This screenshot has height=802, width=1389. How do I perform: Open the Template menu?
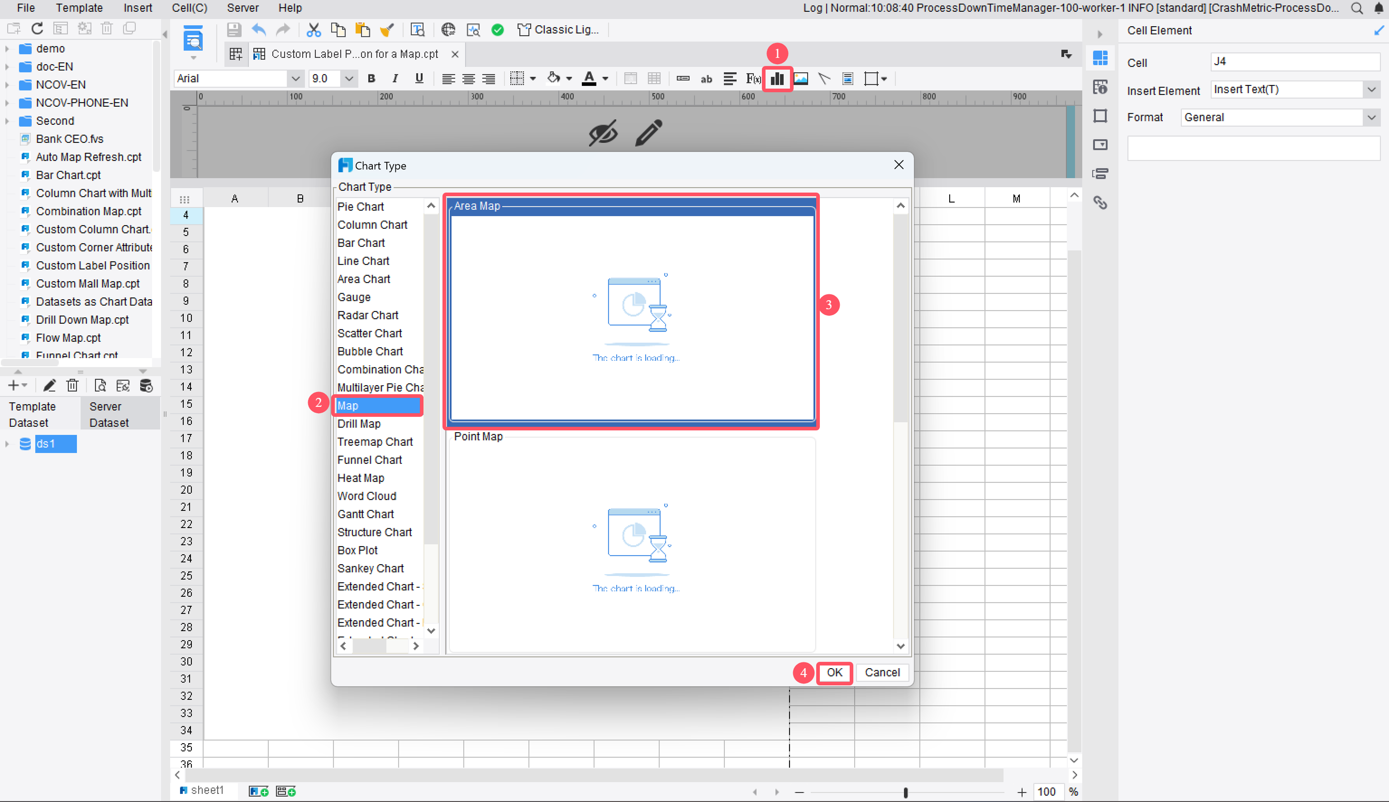[x=79, y=8]
